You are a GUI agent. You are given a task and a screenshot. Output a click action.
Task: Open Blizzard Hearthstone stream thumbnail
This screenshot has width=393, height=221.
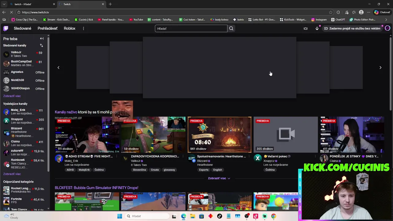(220, 135)
